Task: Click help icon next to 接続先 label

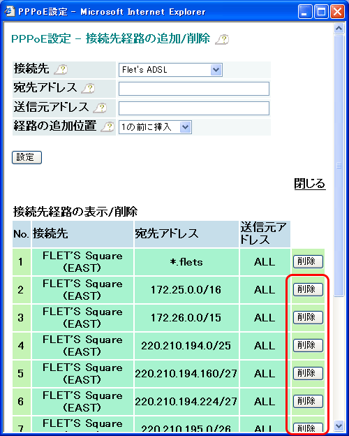Action: pos(61,69)
